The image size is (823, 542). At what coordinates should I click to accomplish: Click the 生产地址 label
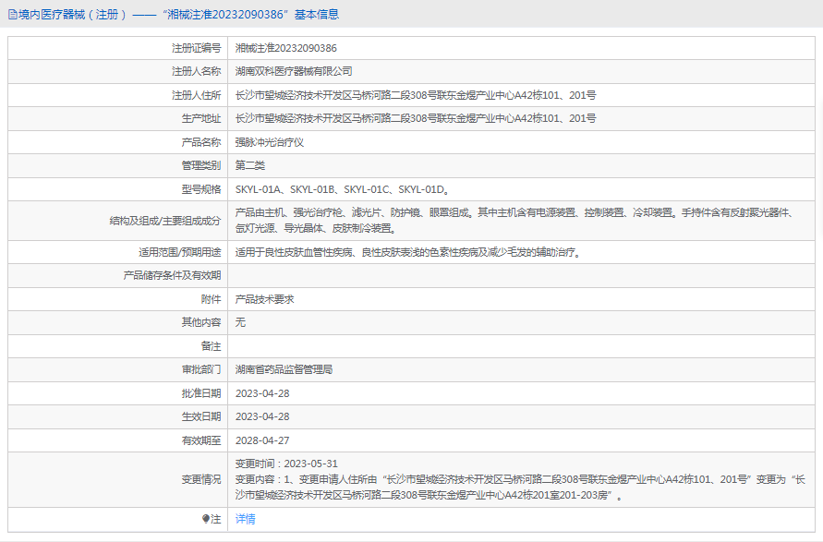[x=201, y=118]
